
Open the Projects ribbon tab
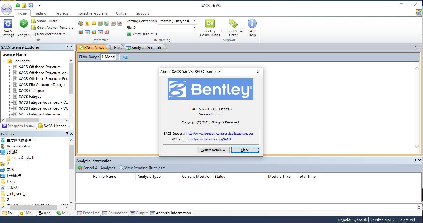click(x=62, y=13)
